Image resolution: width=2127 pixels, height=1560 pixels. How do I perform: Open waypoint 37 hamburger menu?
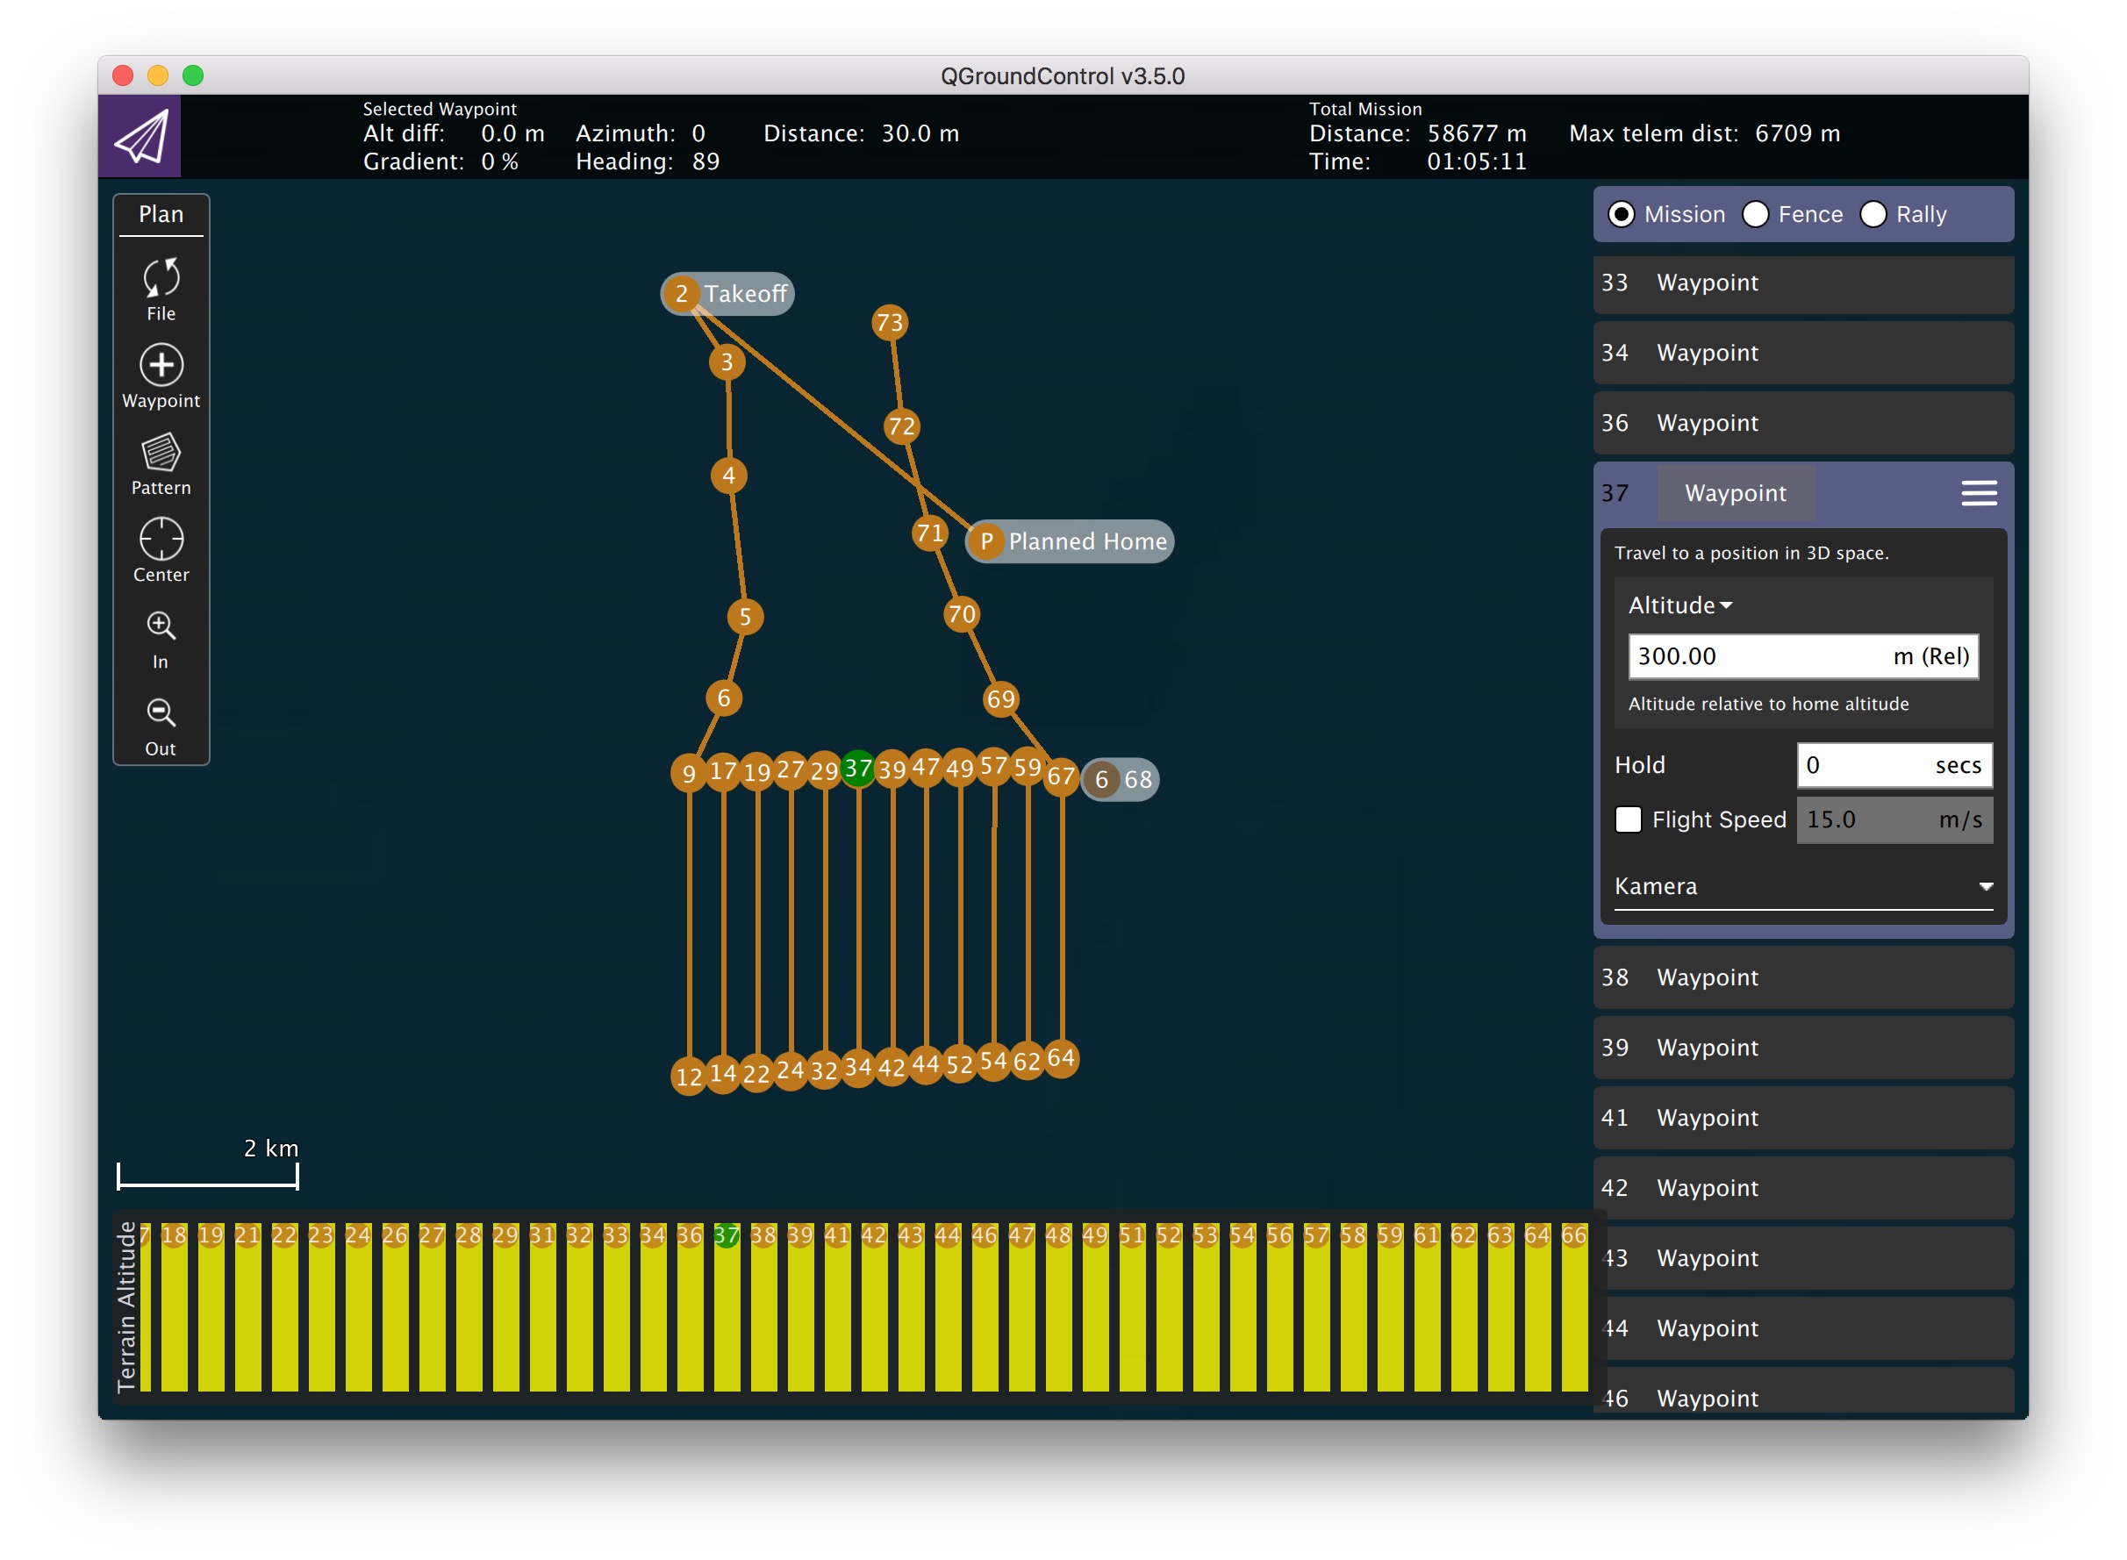pos(1978,493)
